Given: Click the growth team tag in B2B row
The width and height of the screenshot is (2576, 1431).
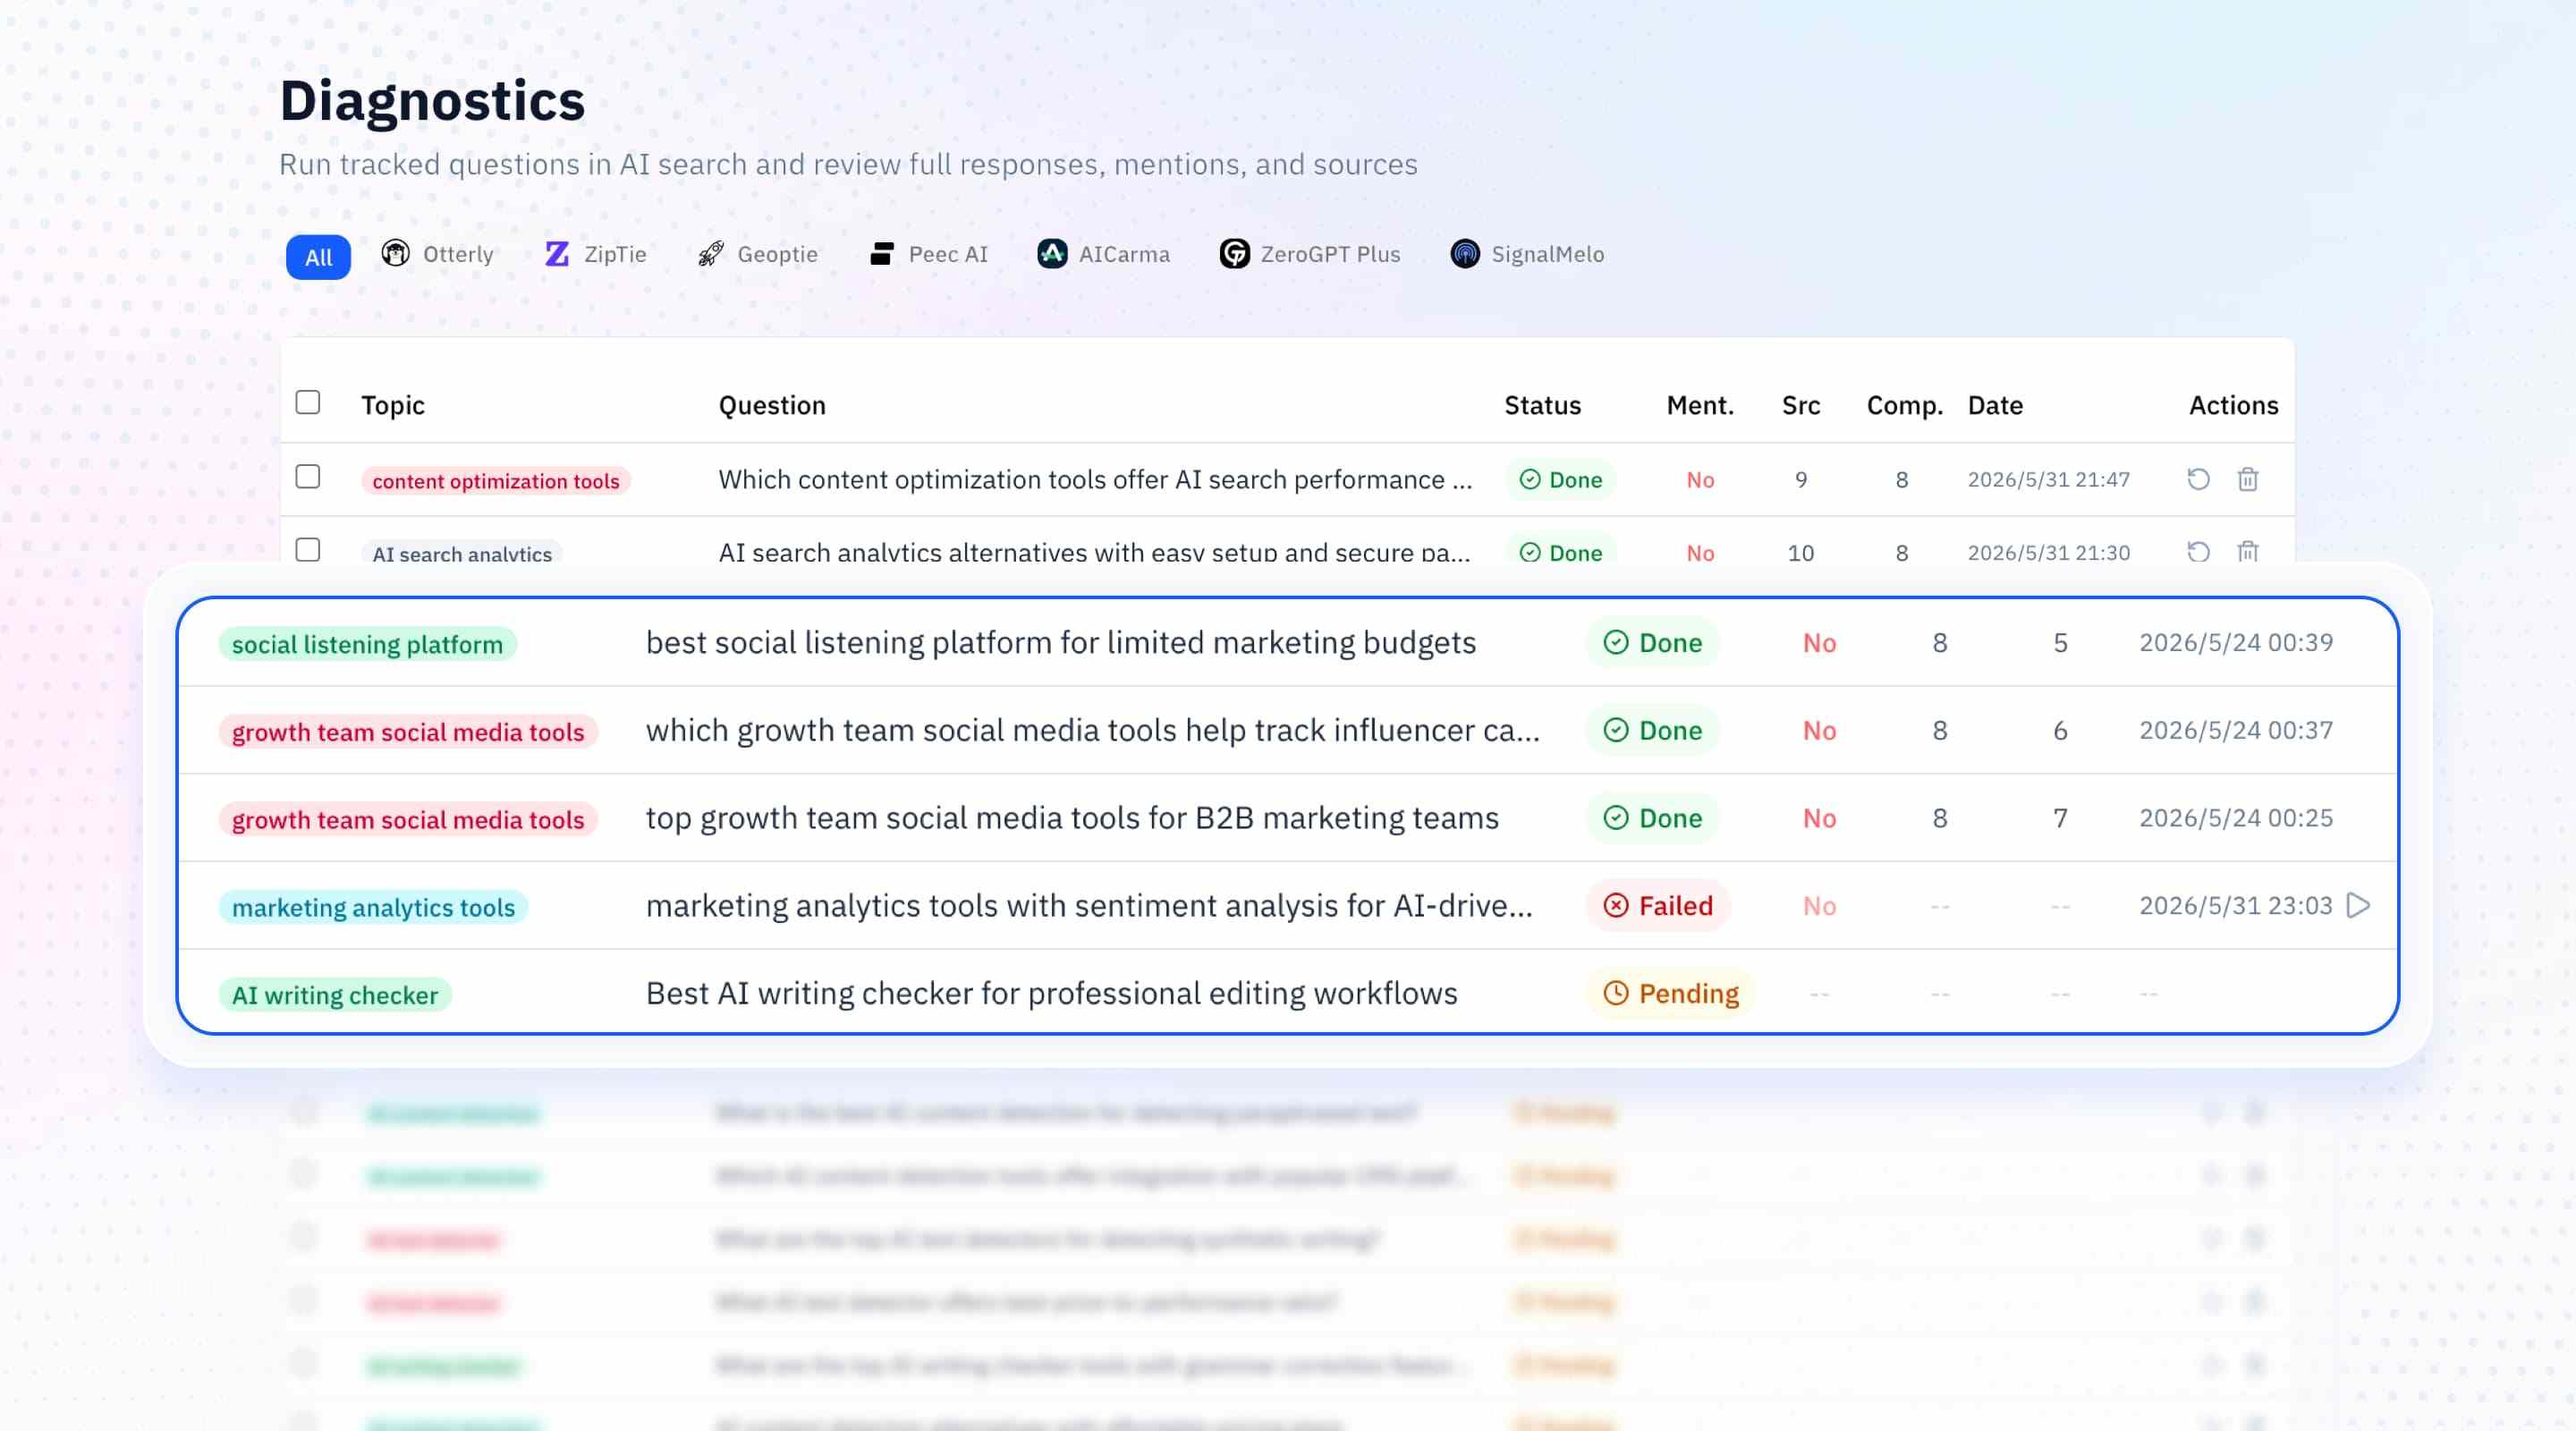Looking at the screenshot, I should coord(408,819).
